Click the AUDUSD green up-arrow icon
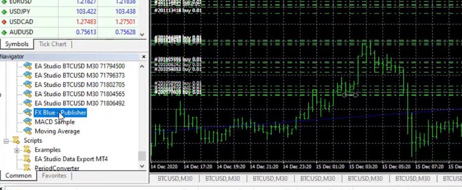This screenshot has width=462, height=190. (x=4, y=32)
